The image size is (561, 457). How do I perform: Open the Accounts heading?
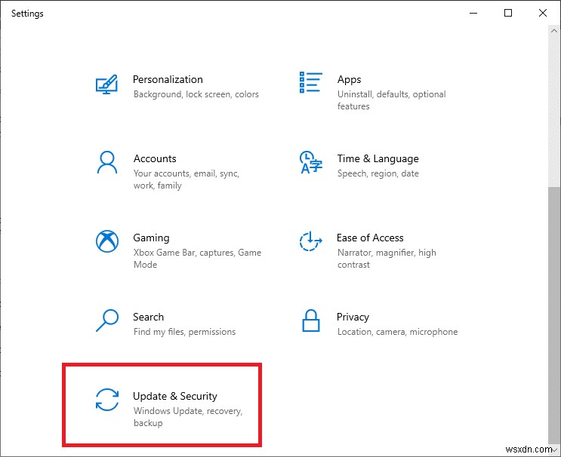(x=155, y=158)
